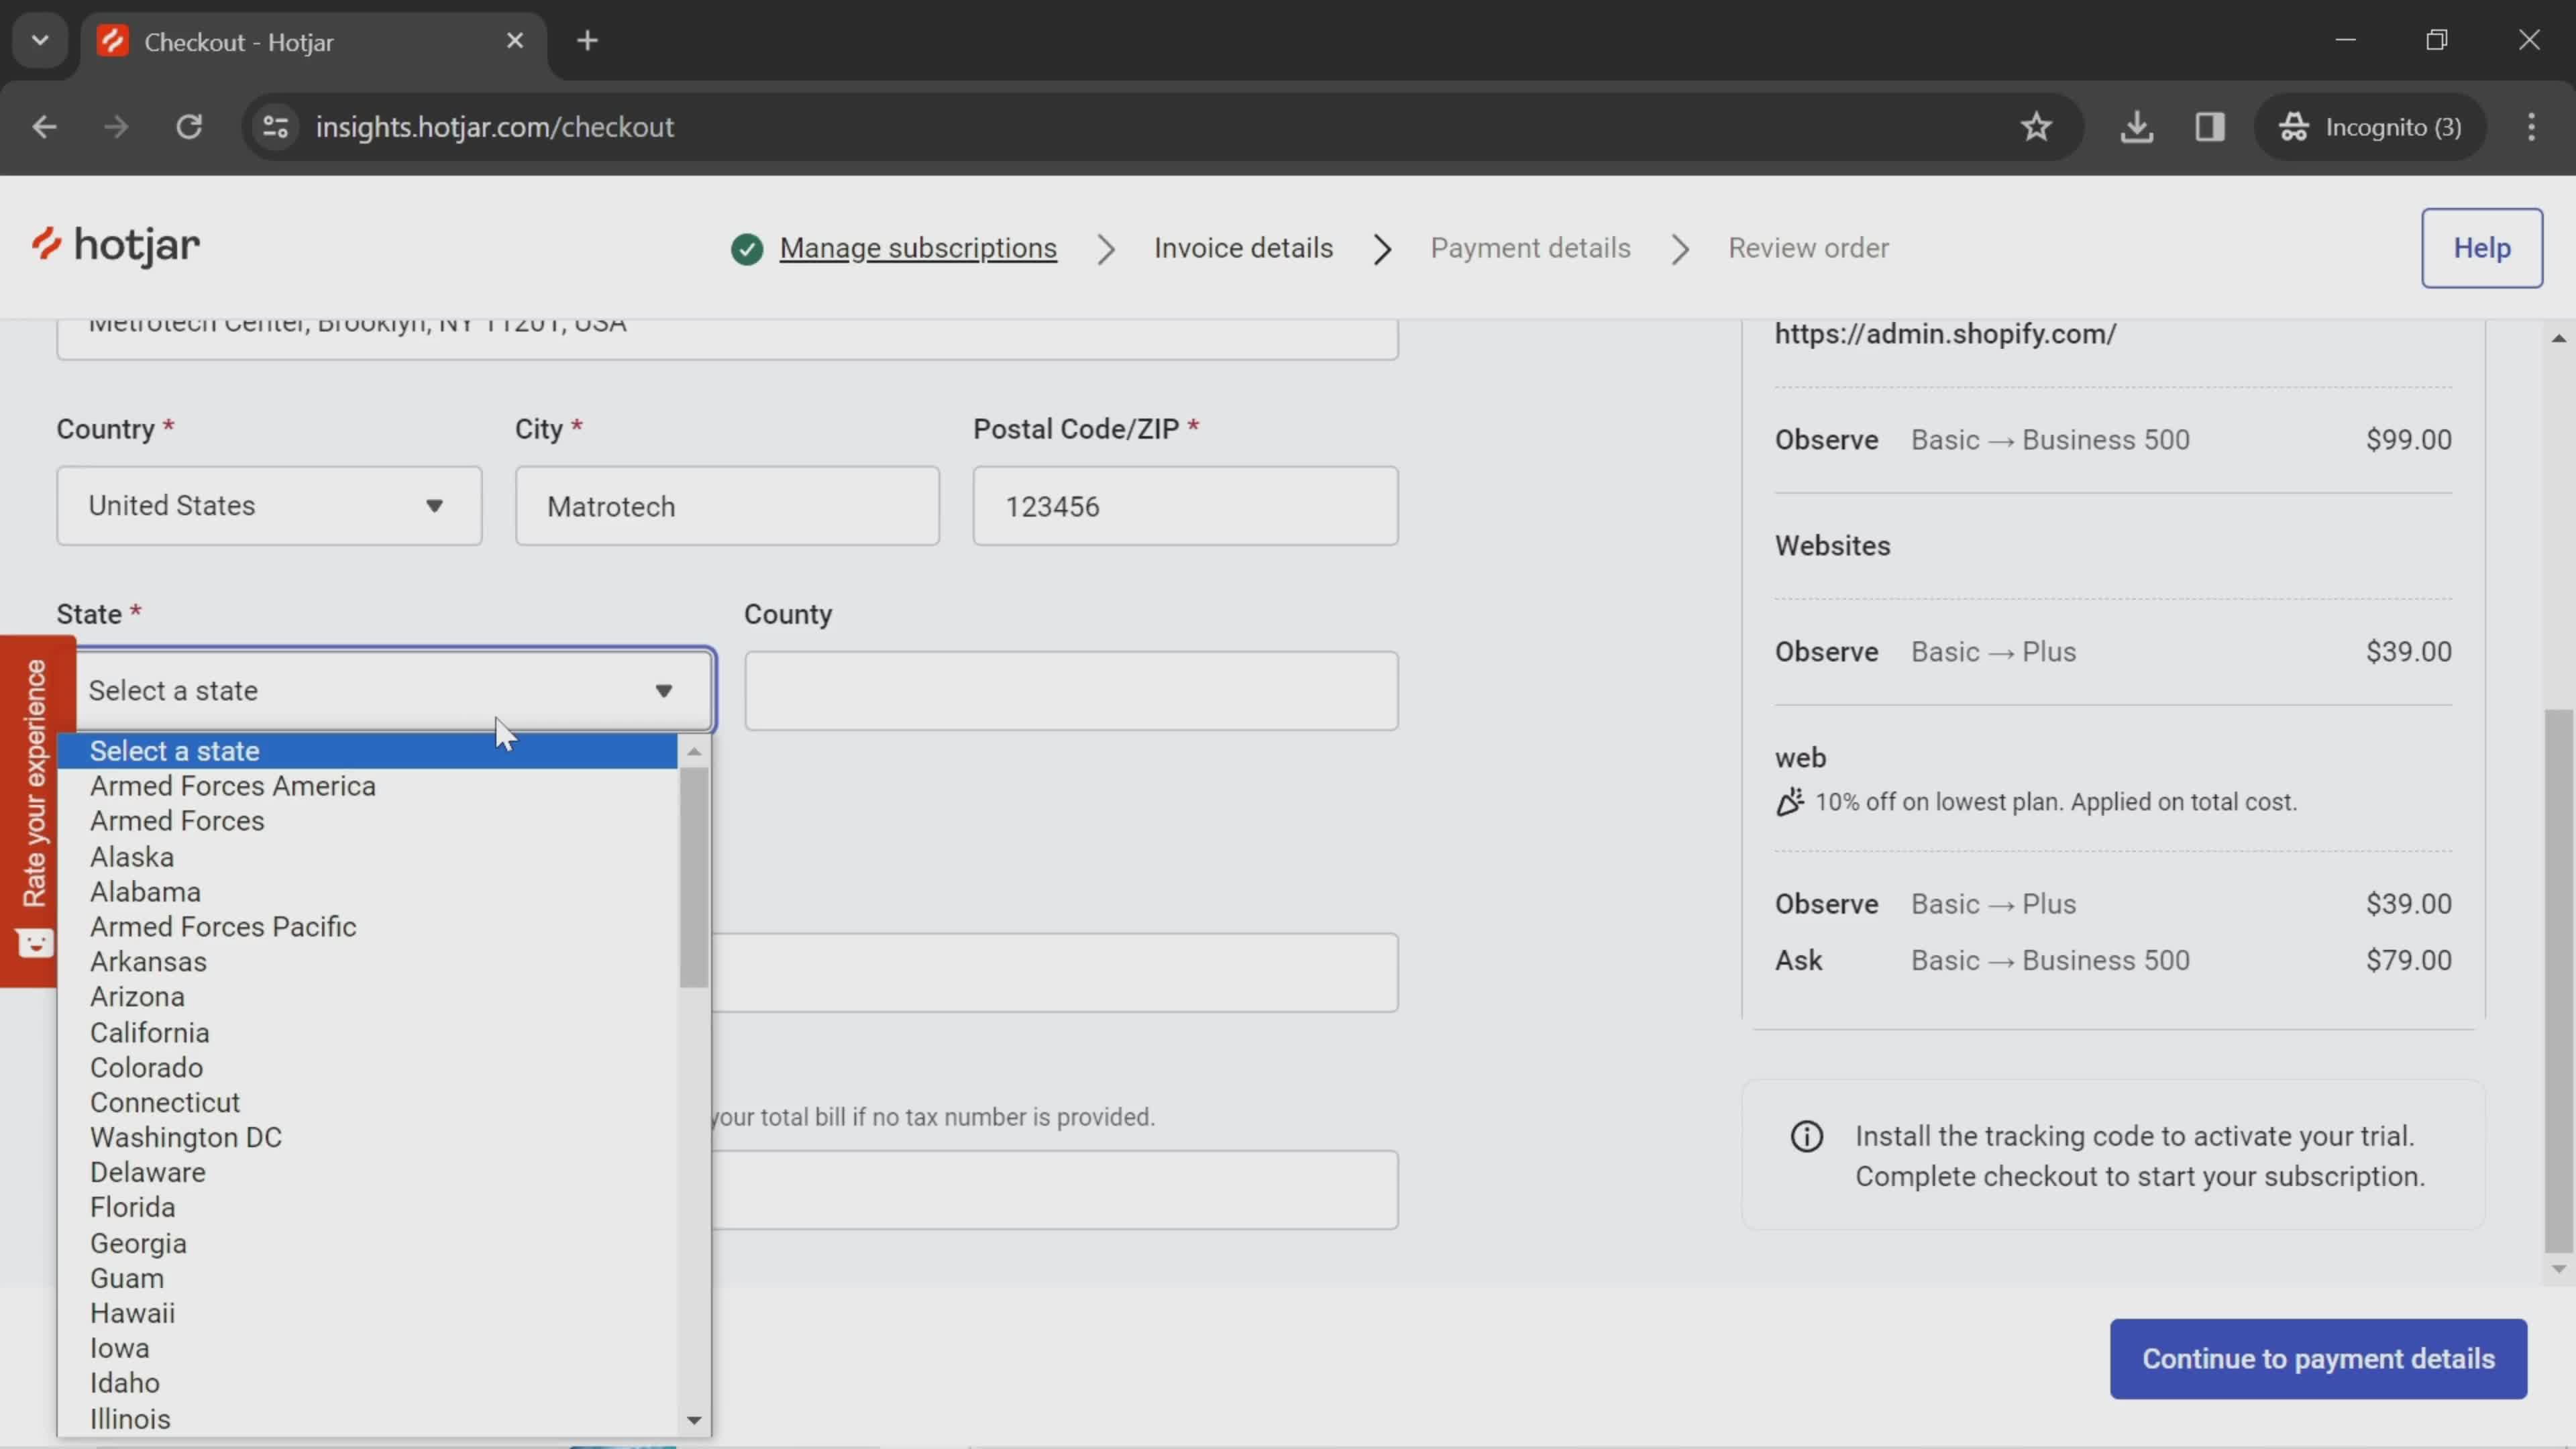Toggle the browser side panel
The width and height of the screenshot is (2576, 1449).
2209,127
